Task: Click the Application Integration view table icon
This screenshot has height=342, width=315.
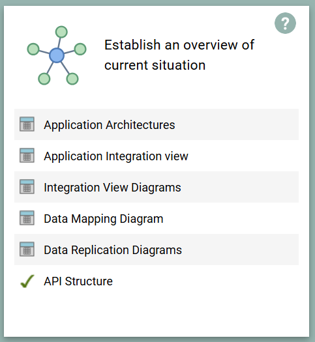Action: click(27, 155)
